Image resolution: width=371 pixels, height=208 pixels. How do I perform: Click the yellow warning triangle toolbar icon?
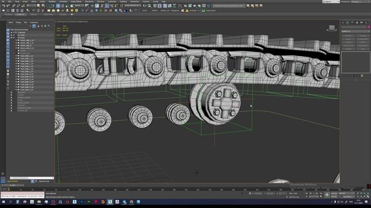point(187,10)
